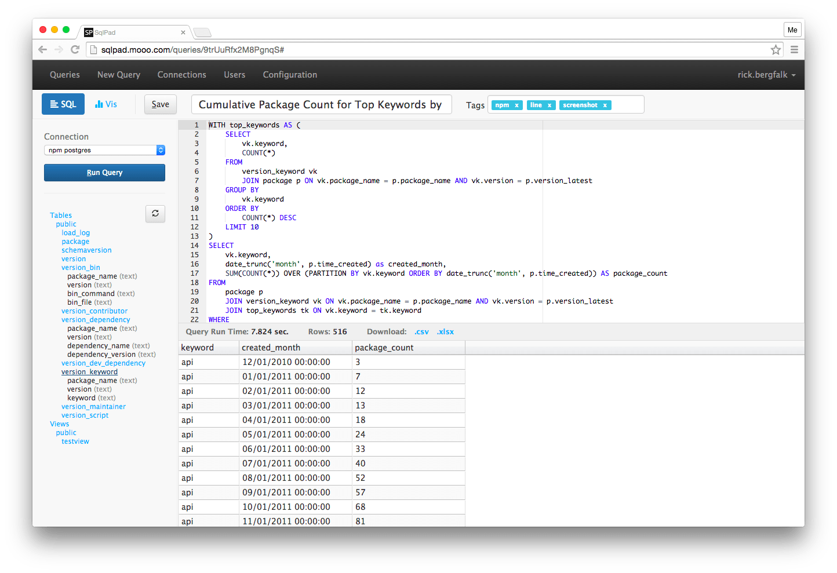Viewport: 837px width, 573px height.
Task: Open the rick.bergfalk user menu
Action: click(x=766, y=75)
